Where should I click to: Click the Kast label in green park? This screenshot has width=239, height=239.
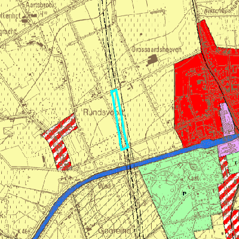pyautogui.click(x=193, y=177)
